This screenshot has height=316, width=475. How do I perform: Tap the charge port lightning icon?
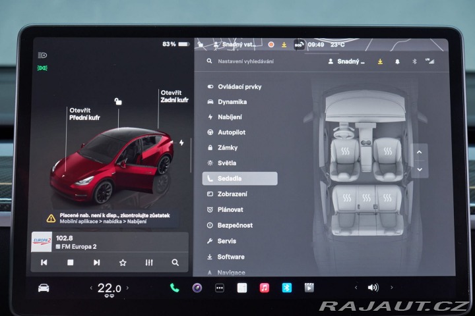[181, 142]
